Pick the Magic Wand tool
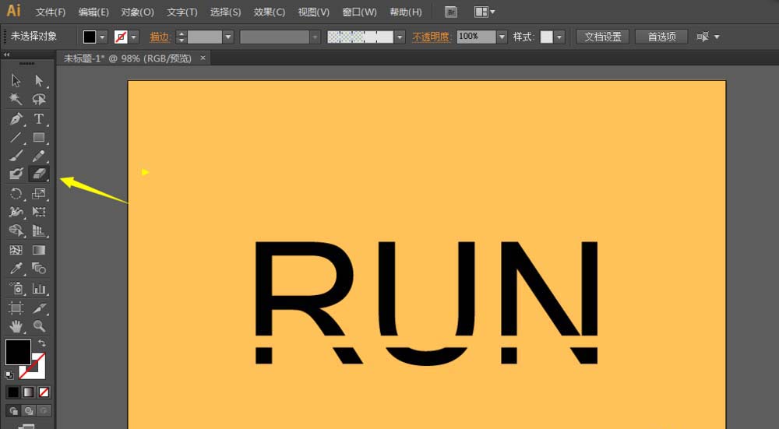The width and height of the screenshot is (779, 429). (16, 100)
